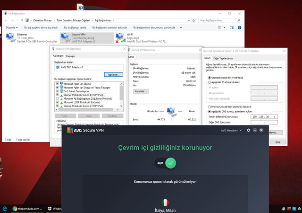
Task: Toggle Microsoft Ağları için İstemci checkbox
Action: click(57, 84)
